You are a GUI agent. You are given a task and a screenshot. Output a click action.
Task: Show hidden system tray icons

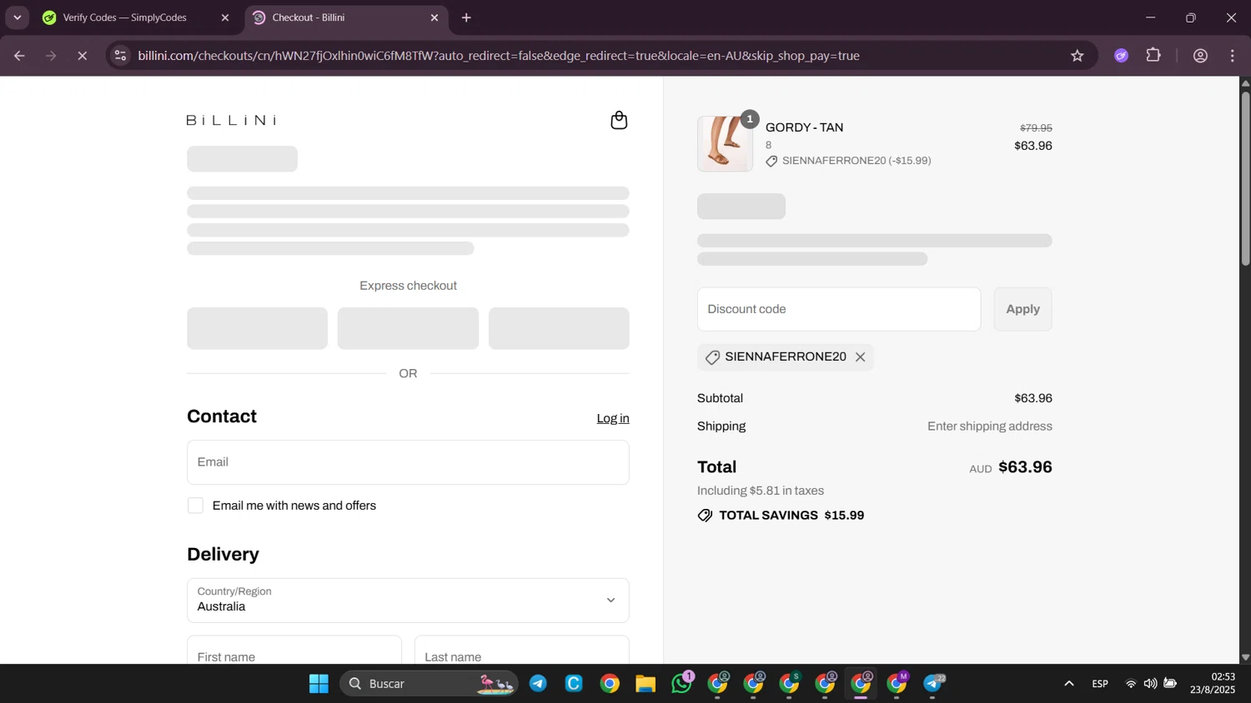[x=1068, y=684]
